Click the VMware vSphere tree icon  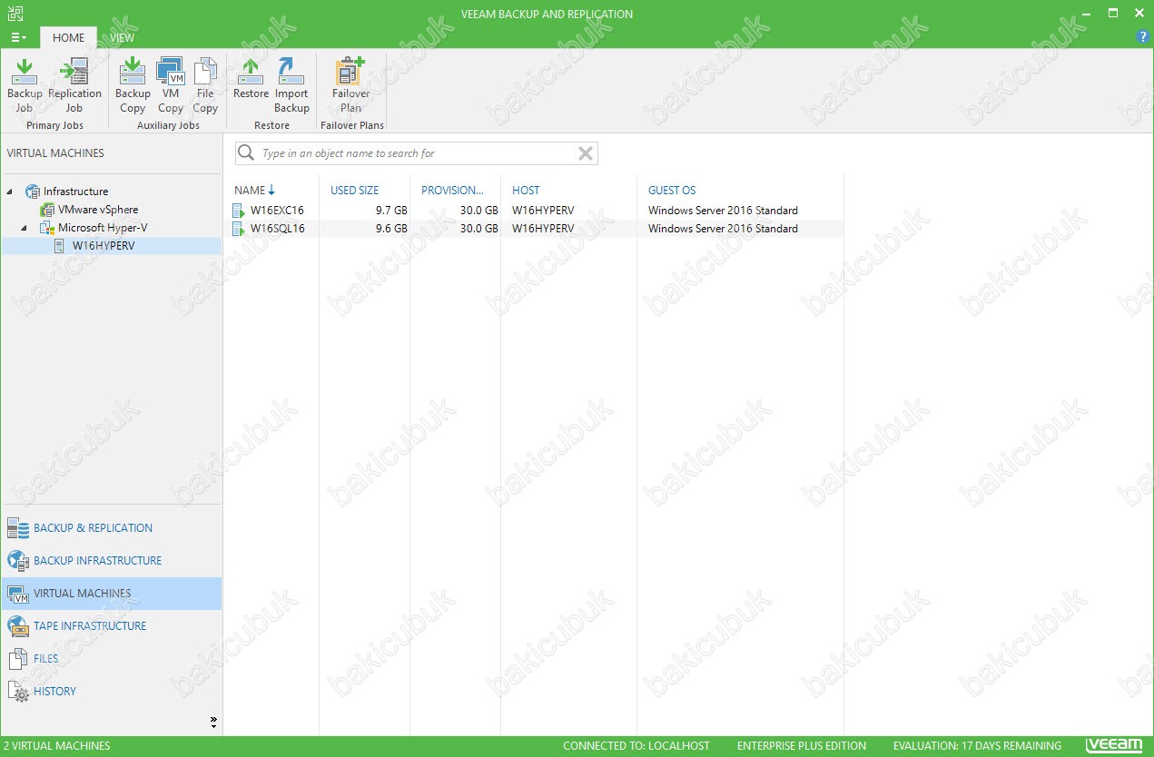click(x=47, y=210)
